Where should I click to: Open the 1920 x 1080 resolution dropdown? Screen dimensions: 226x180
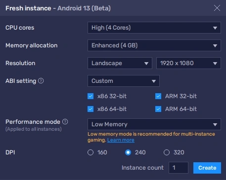point(188,63)
